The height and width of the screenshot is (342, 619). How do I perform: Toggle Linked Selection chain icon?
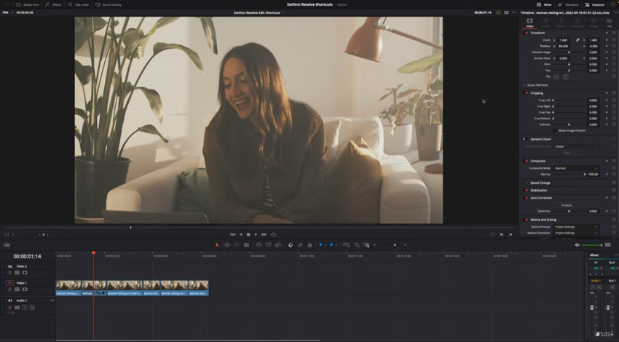[x=301, y=245]
